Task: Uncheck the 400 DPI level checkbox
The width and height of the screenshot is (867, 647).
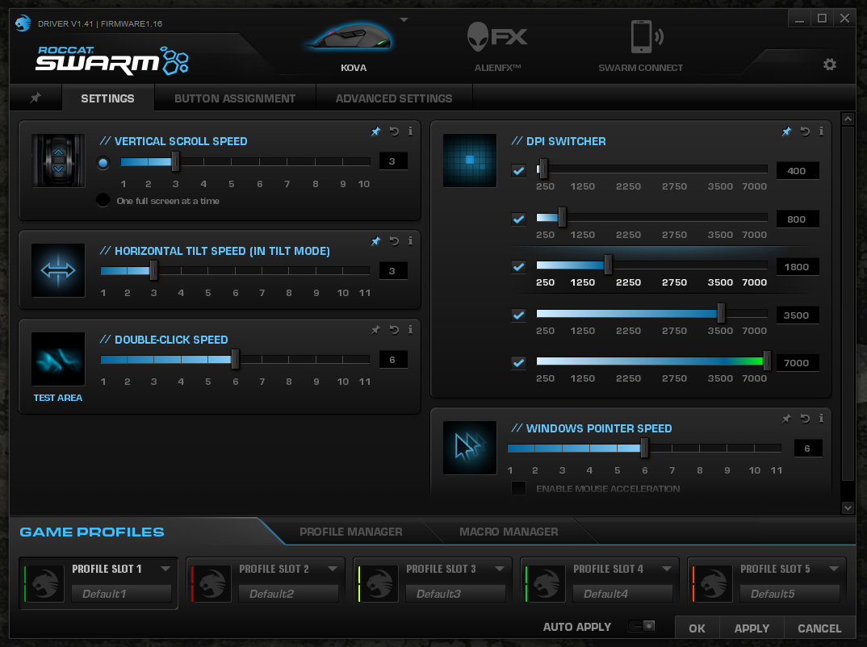Action: coord(518,171)
